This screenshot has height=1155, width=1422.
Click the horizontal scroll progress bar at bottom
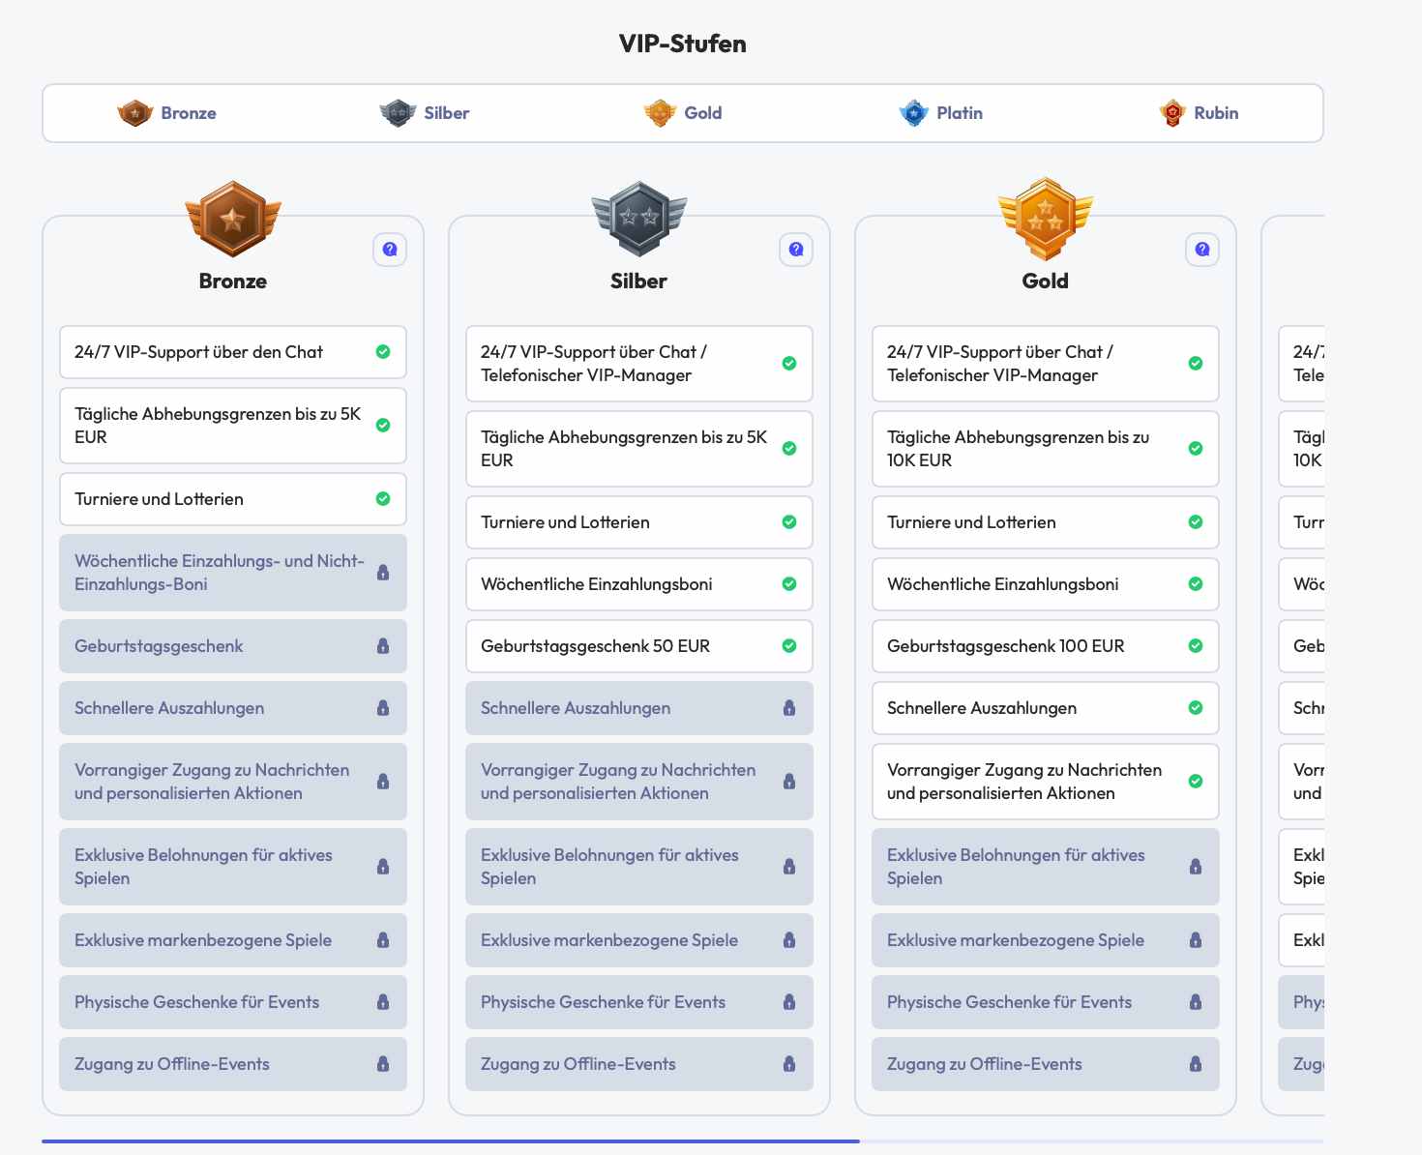pyautogui.click(x=451, y=1141)
